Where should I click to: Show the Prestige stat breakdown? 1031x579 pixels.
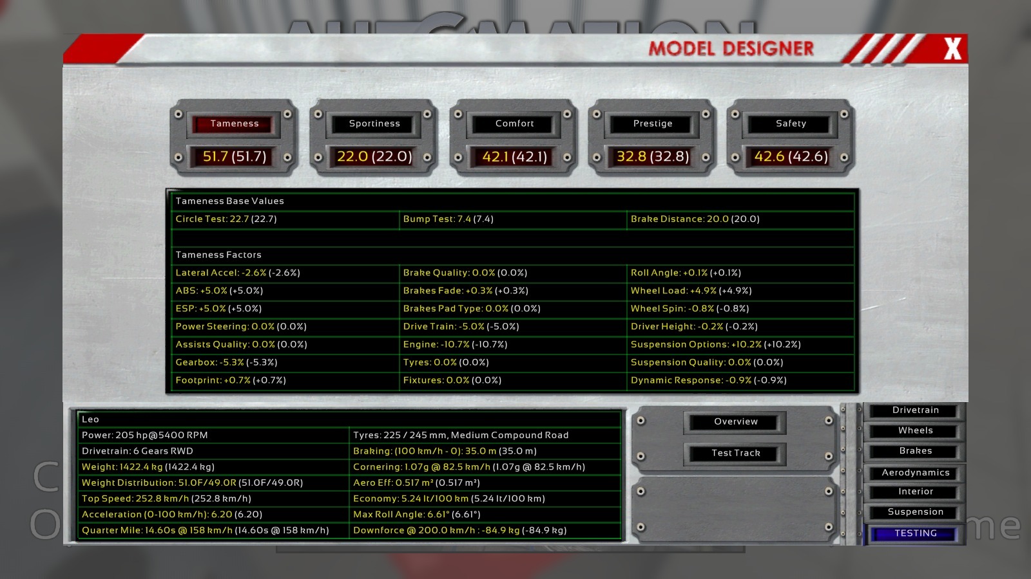[x=653, y=124]
